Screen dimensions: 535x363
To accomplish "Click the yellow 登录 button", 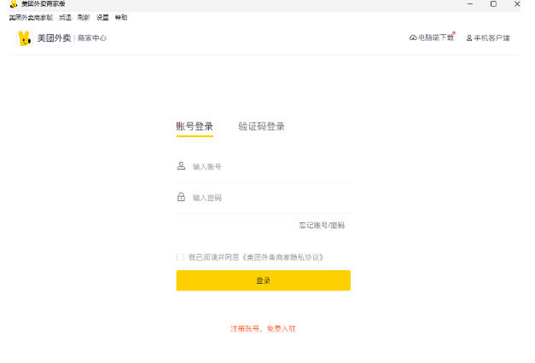I will click(x=264, y=280).
